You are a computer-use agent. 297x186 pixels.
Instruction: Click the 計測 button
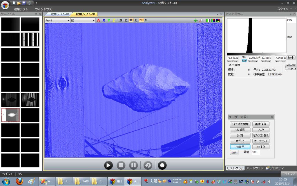tap(240, 135)
